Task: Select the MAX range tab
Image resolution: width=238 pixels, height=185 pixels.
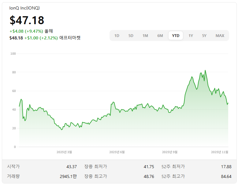Action: pos(220,36)
